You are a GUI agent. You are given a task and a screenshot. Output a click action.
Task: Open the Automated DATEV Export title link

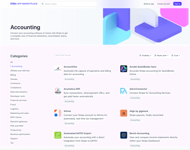78,133
